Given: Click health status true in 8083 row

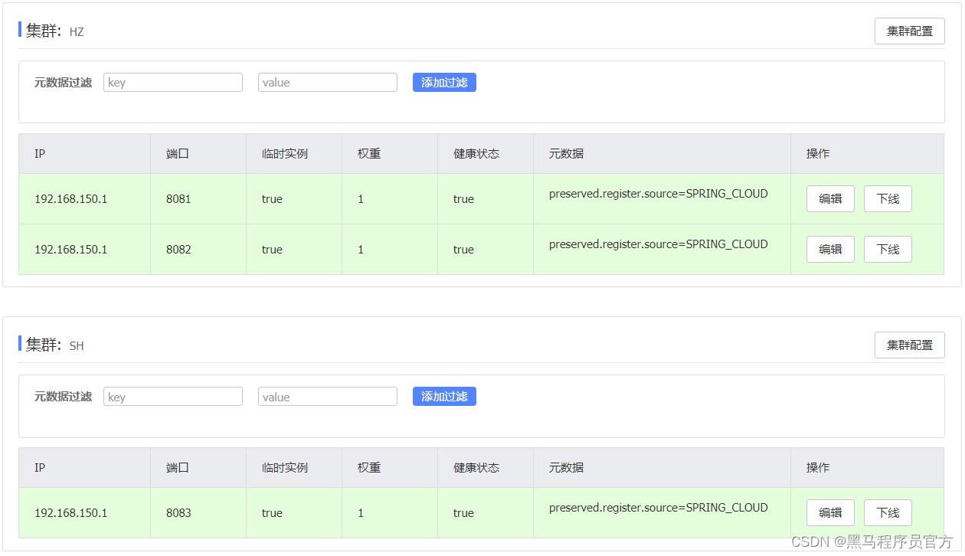Looking at the screenshot, I should click(x=463, y=513).
